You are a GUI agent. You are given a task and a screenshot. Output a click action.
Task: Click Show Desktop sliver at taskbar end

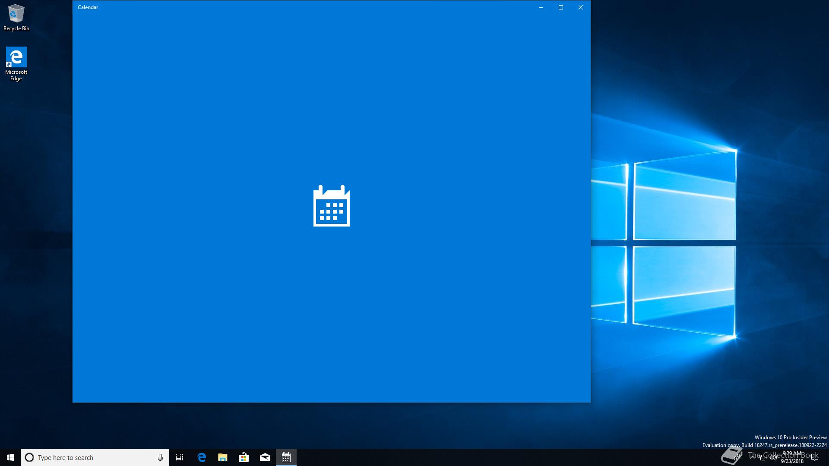(x=827, y=457)
